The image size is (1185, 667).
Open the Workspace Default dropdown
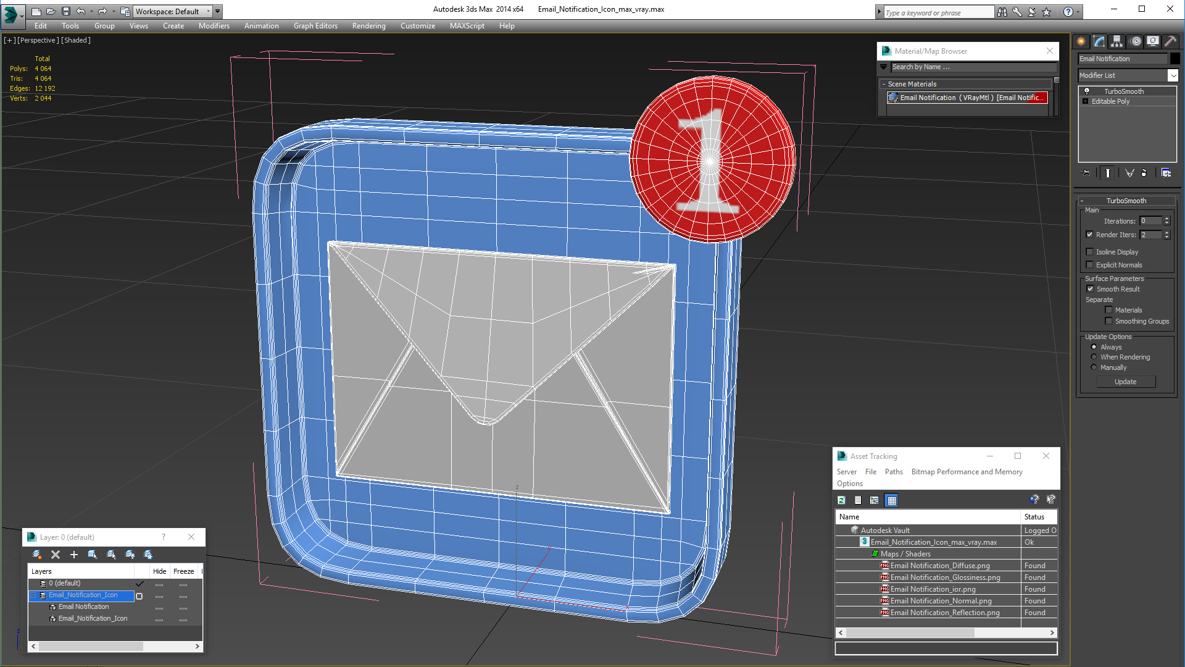(x=209, y=11)
